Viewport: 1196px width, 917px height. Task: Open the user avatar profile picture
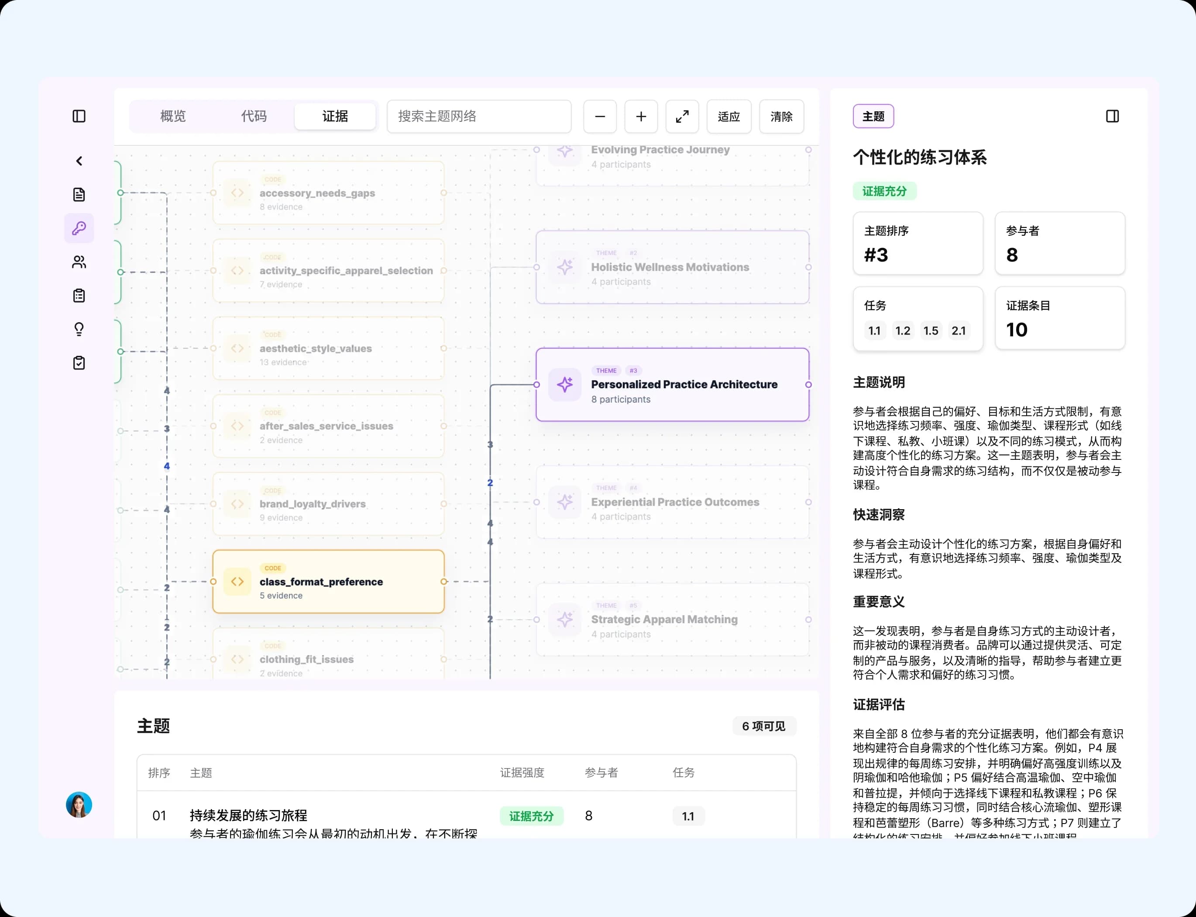point(79,804)
